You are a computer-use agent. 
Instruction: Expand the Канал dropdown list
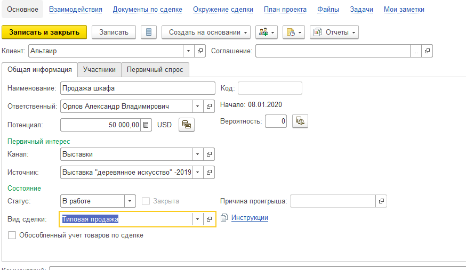(x=198, y=154)
